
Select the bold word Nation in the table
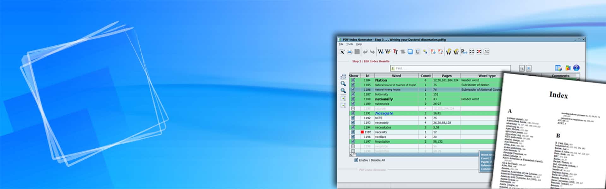tap(381, 80)
